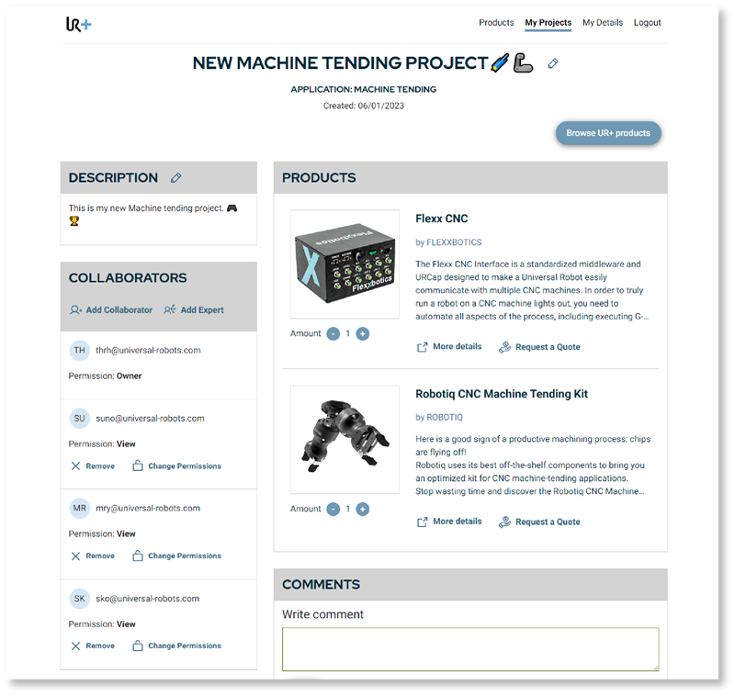Click the sko@universal-robots.com email

click(x=147, y=599)
